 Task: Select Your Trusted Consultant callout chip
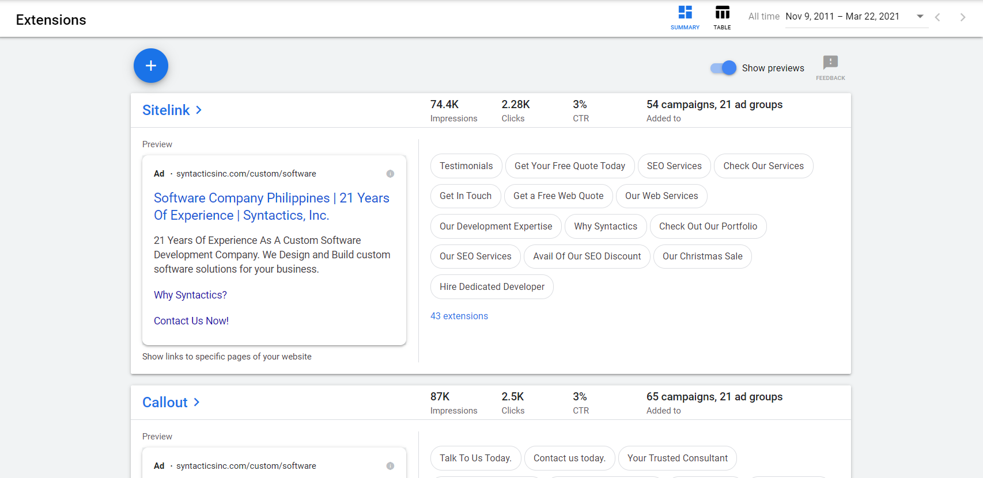pyautogui.click(x=677, y=458)
